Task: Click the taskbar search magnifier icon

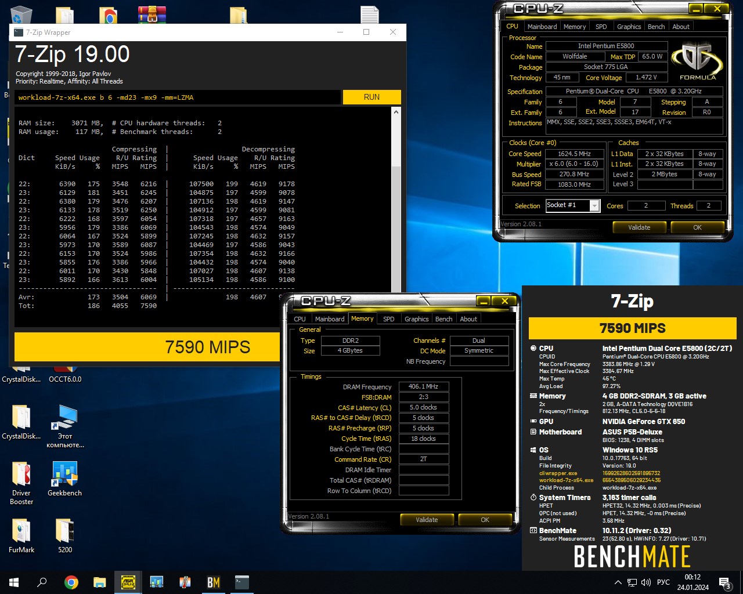Action: coord(42,582)
